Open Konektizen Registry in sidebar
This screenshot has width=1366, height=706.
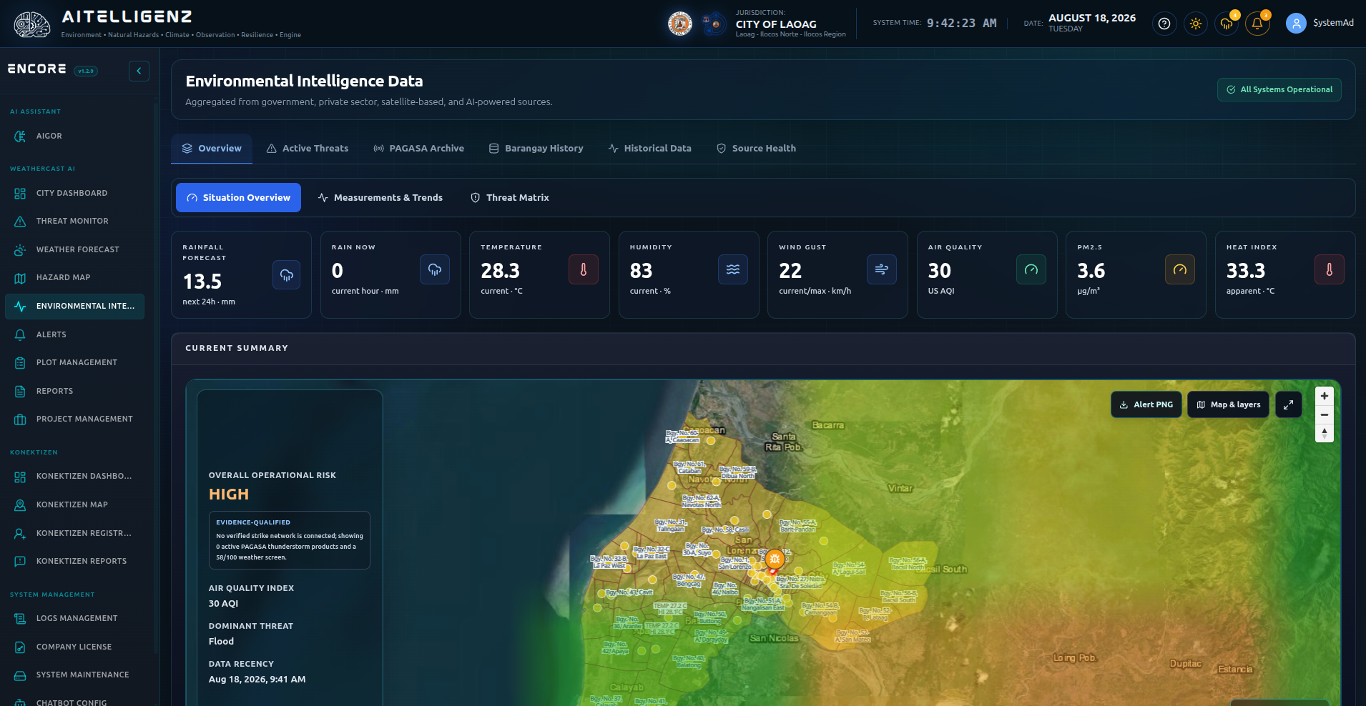pyautogui.click(x=74, y=533)
